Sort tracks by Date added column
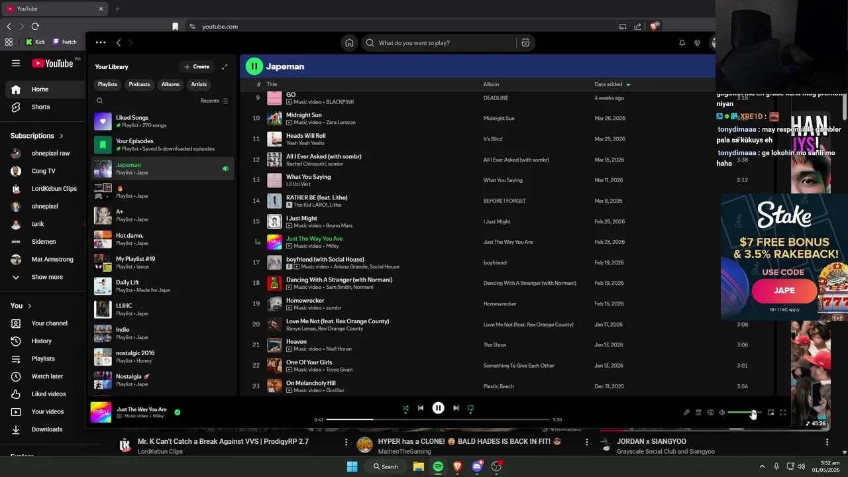848x477 pixels. pyautogui.click(x=612, y=84)
